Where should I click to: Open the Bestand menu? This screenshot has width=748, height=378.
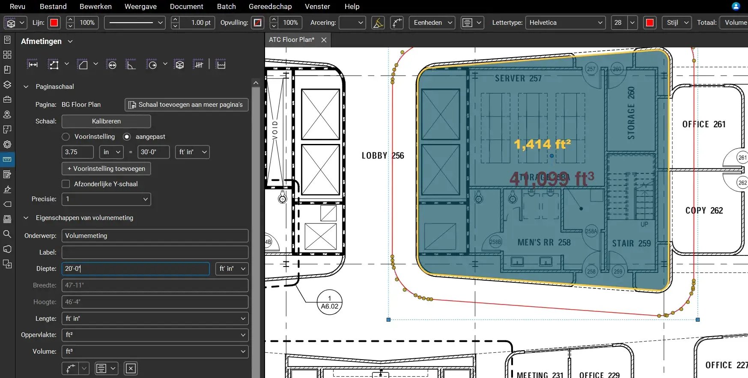53,6
